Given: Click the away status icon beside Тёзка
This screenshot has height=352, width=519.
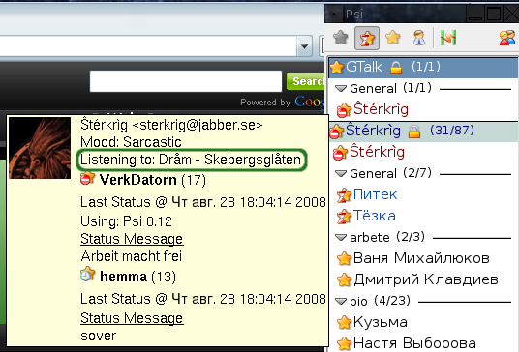Looking at the screenshot, I should (344, 217).
